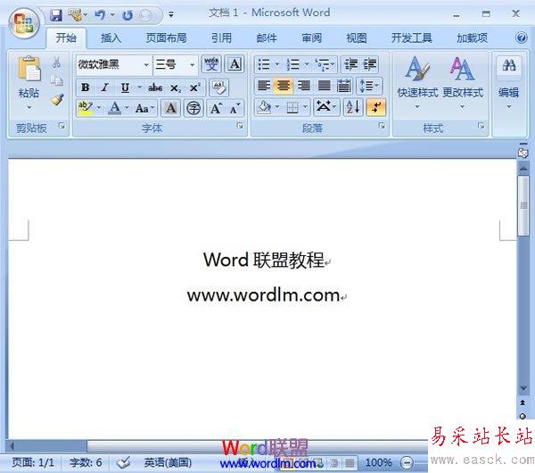This screenshot has height=473, width=535.
Task: Click the Paste clipboard icon
Action: [x=29, y=70]
